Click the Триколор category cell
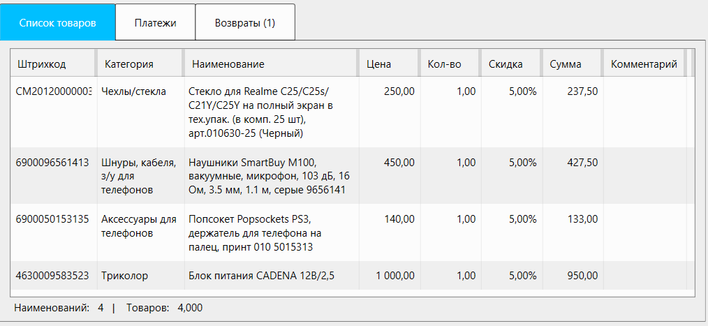 point(125,276)
